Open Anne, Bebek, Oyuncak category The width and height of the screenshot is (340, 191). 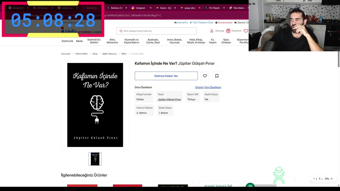pyautogui.click(x=175, y=41)
